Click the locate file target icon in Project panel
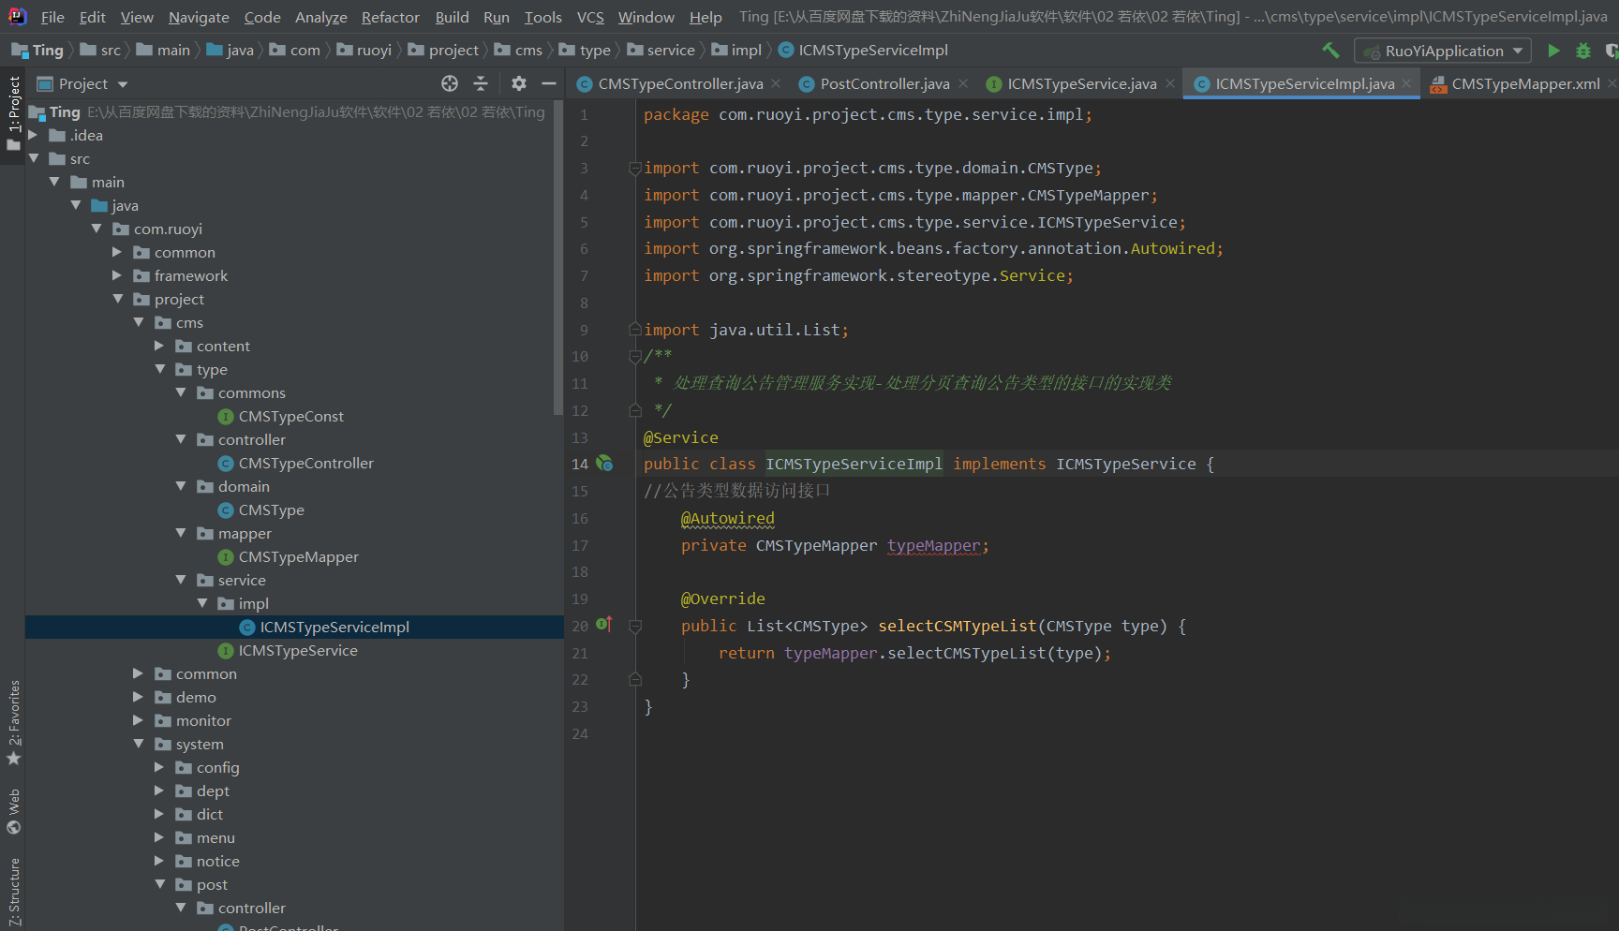The image size is (1619, 931). coord(450,84)
